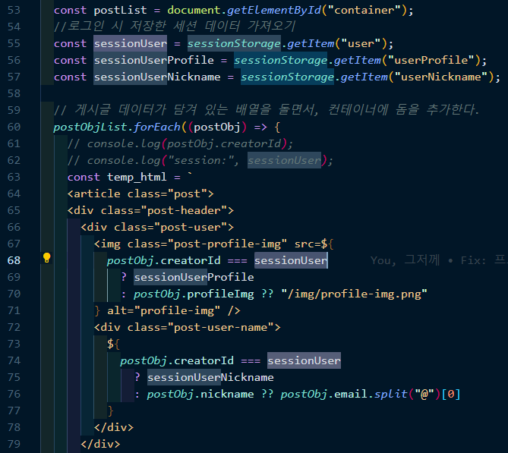Click div class="post-user-name" tag
The width and height of the screenshot is (508, 453).
coord(188,327)
